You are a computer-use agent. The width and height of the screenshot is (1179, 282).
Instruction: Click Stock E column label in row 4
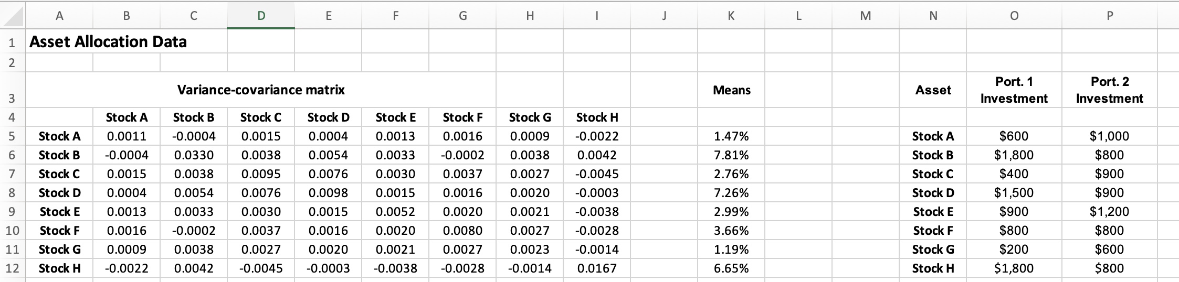coord(395,117)
